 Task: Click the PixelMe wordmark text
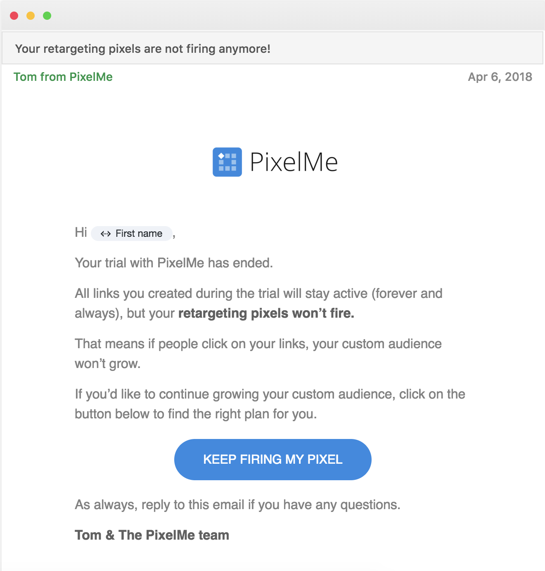(x=294, y=162)
